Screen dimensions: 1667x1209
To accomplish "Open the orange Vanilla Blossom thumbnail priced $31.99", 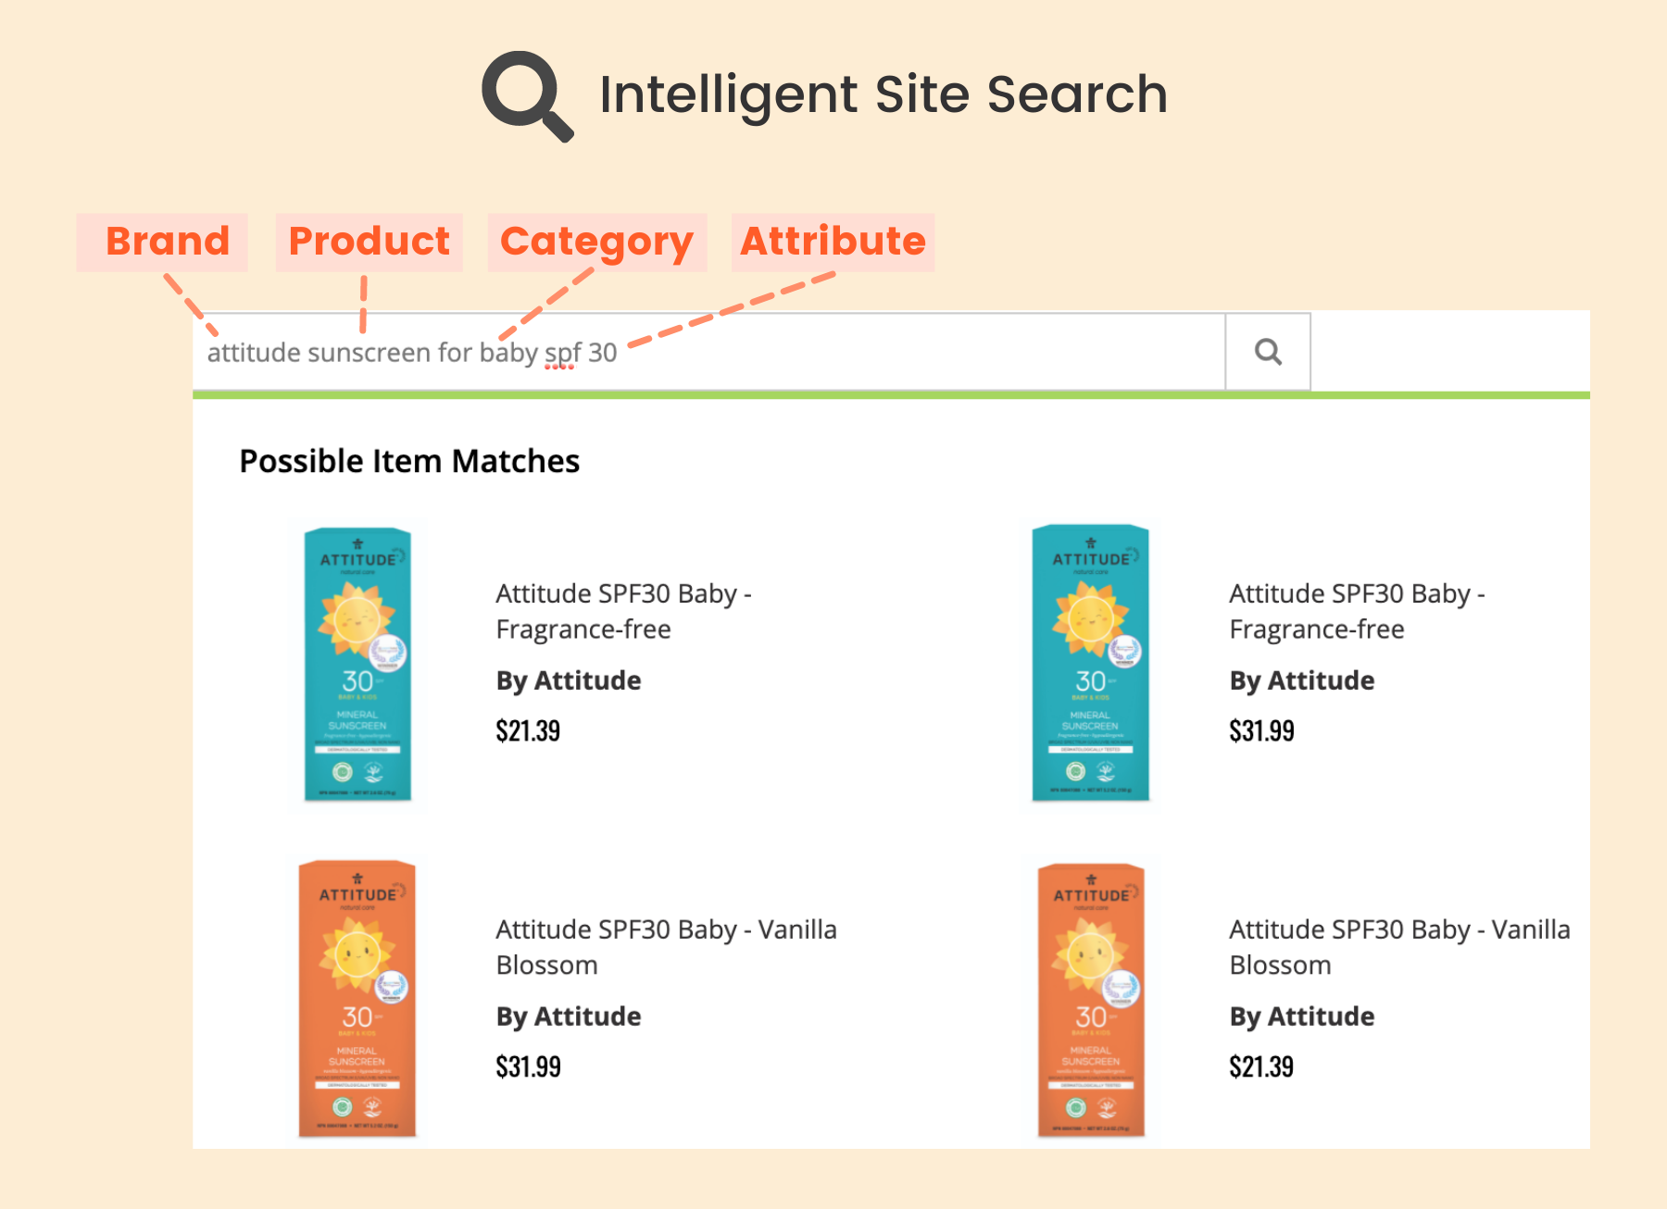I will coord(357,999).
